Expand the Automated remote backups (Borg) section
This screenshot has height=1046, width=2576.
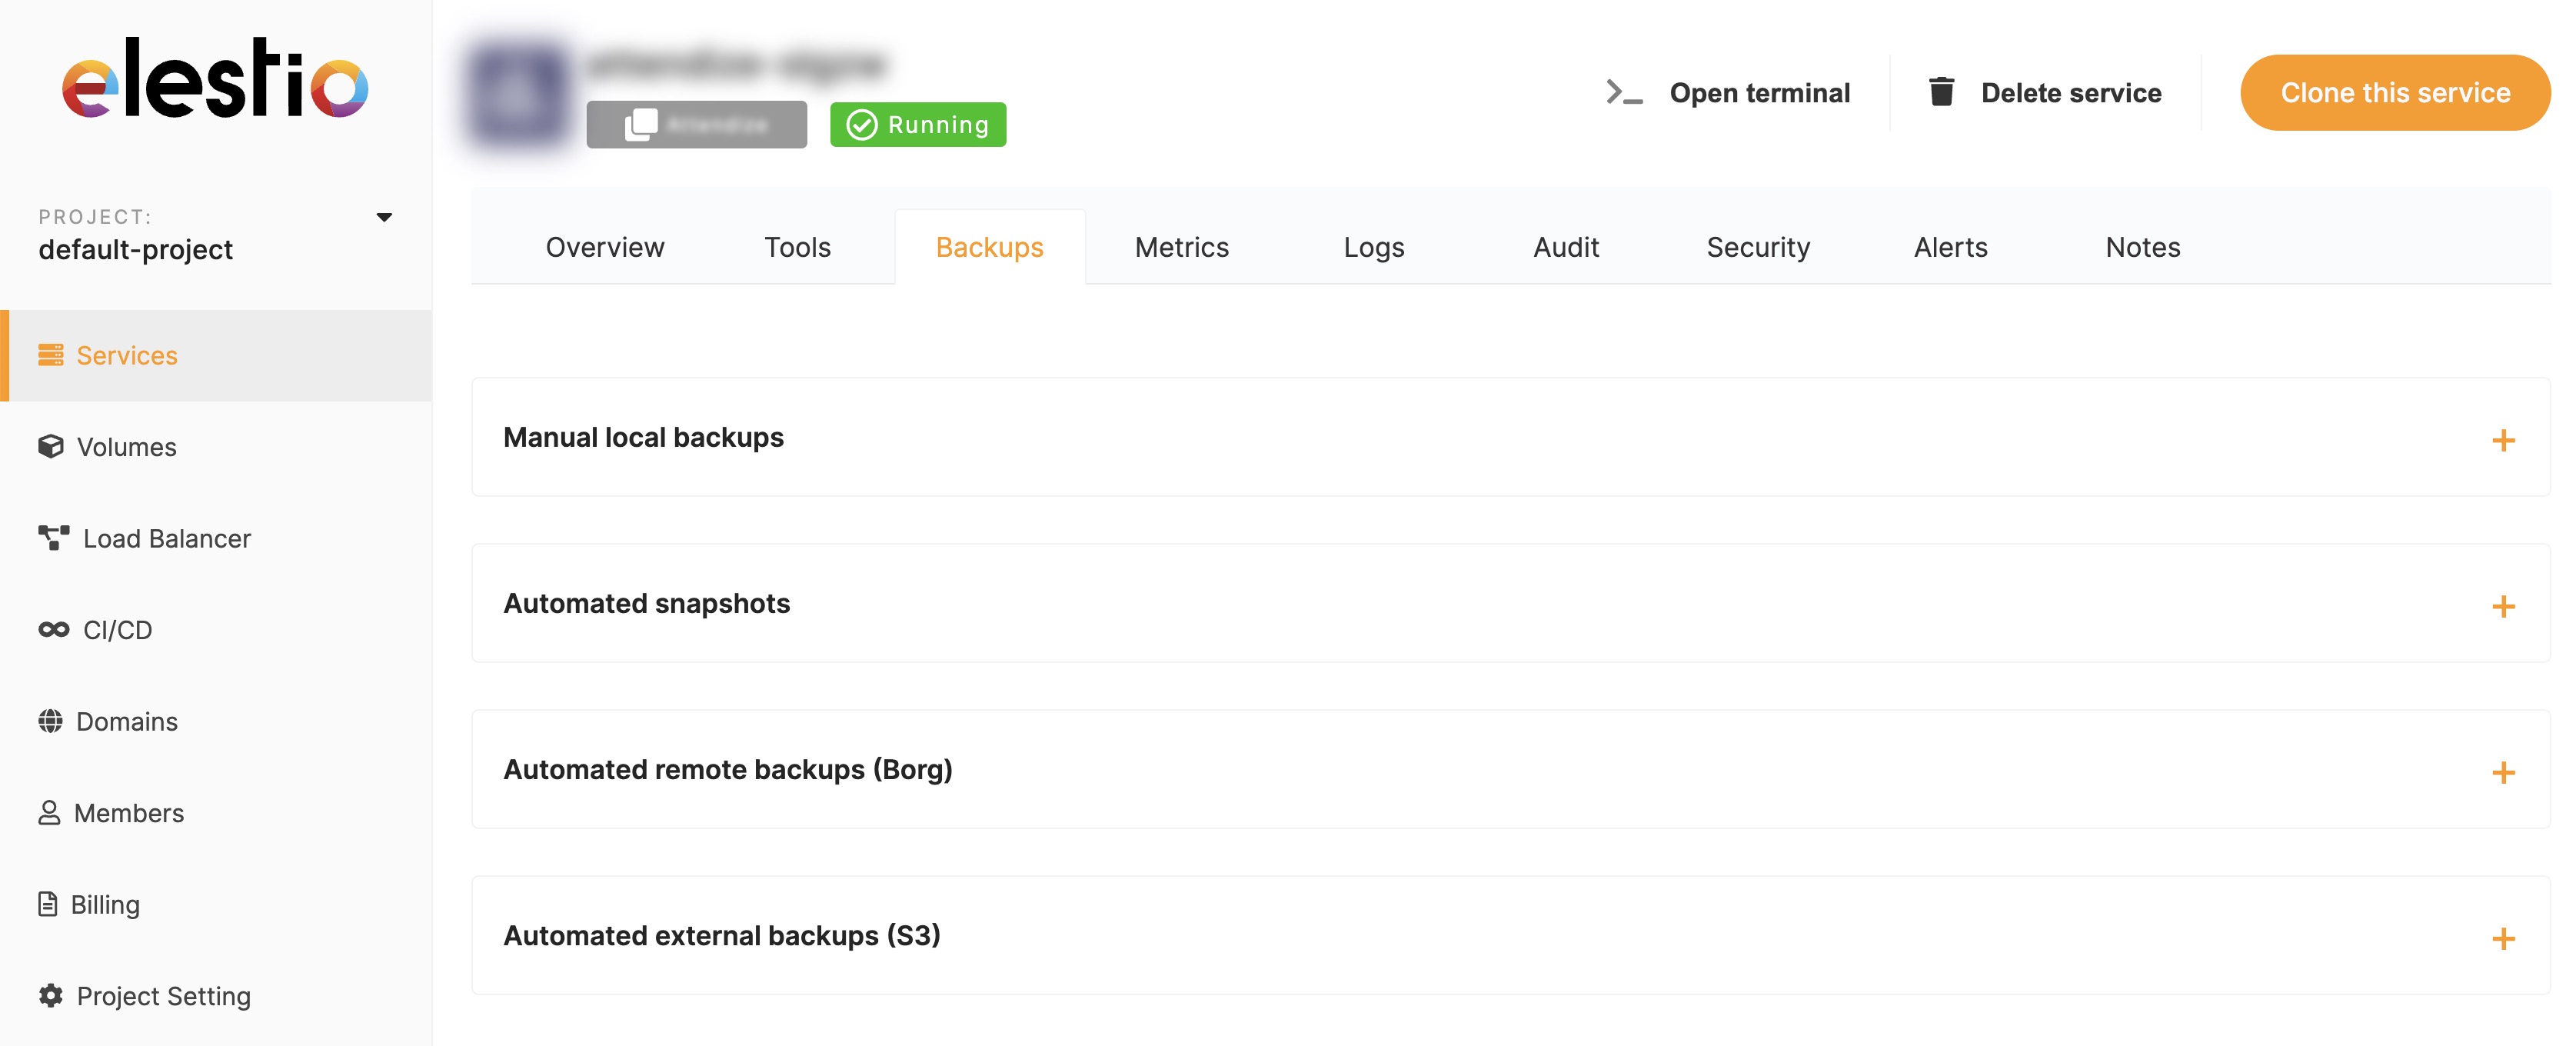coord(2503,771)
